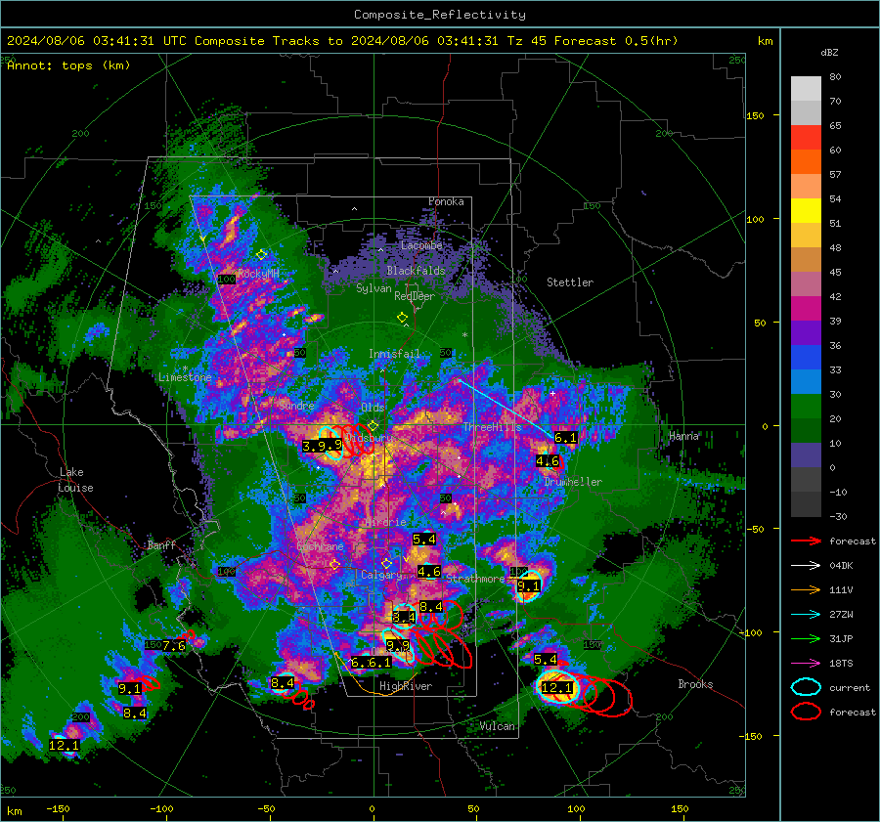Click the Limestone label
This screenshot has width=880, height=822.
click(x=185, y=377)
